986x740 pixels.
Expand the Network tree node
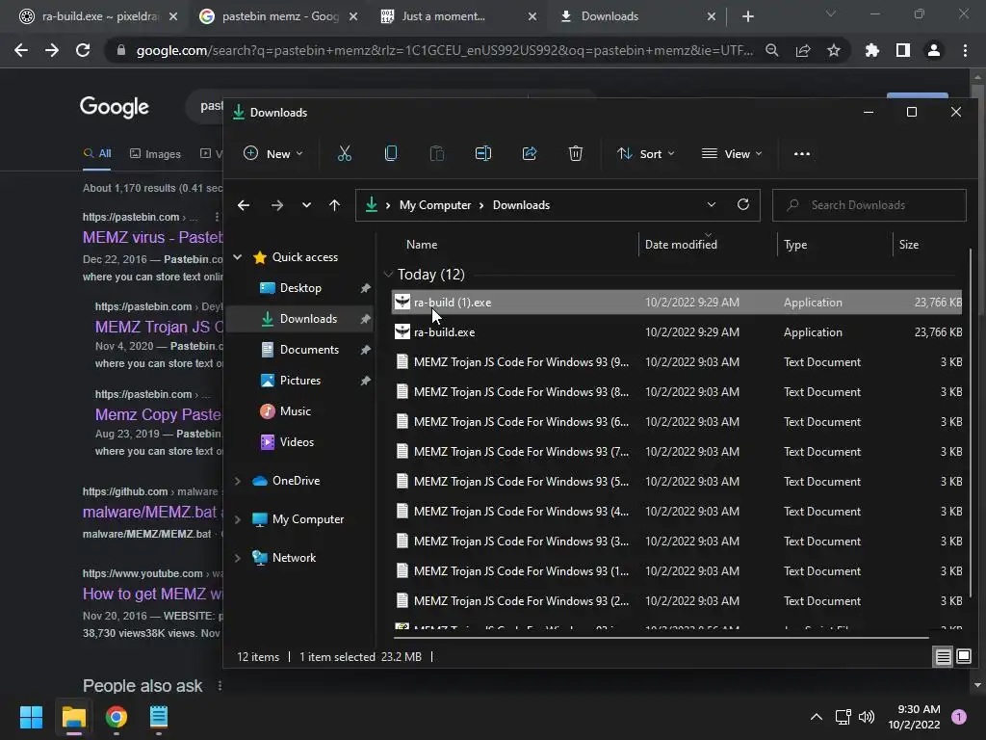[238, 558]
